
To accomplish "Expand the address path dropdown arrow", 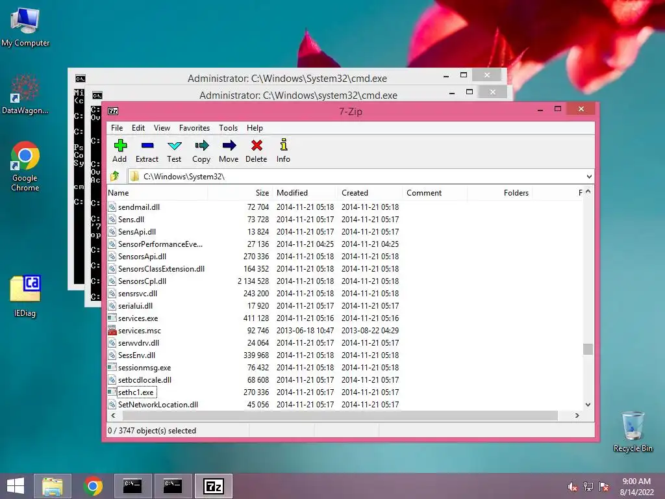I will tap(589, 177).
